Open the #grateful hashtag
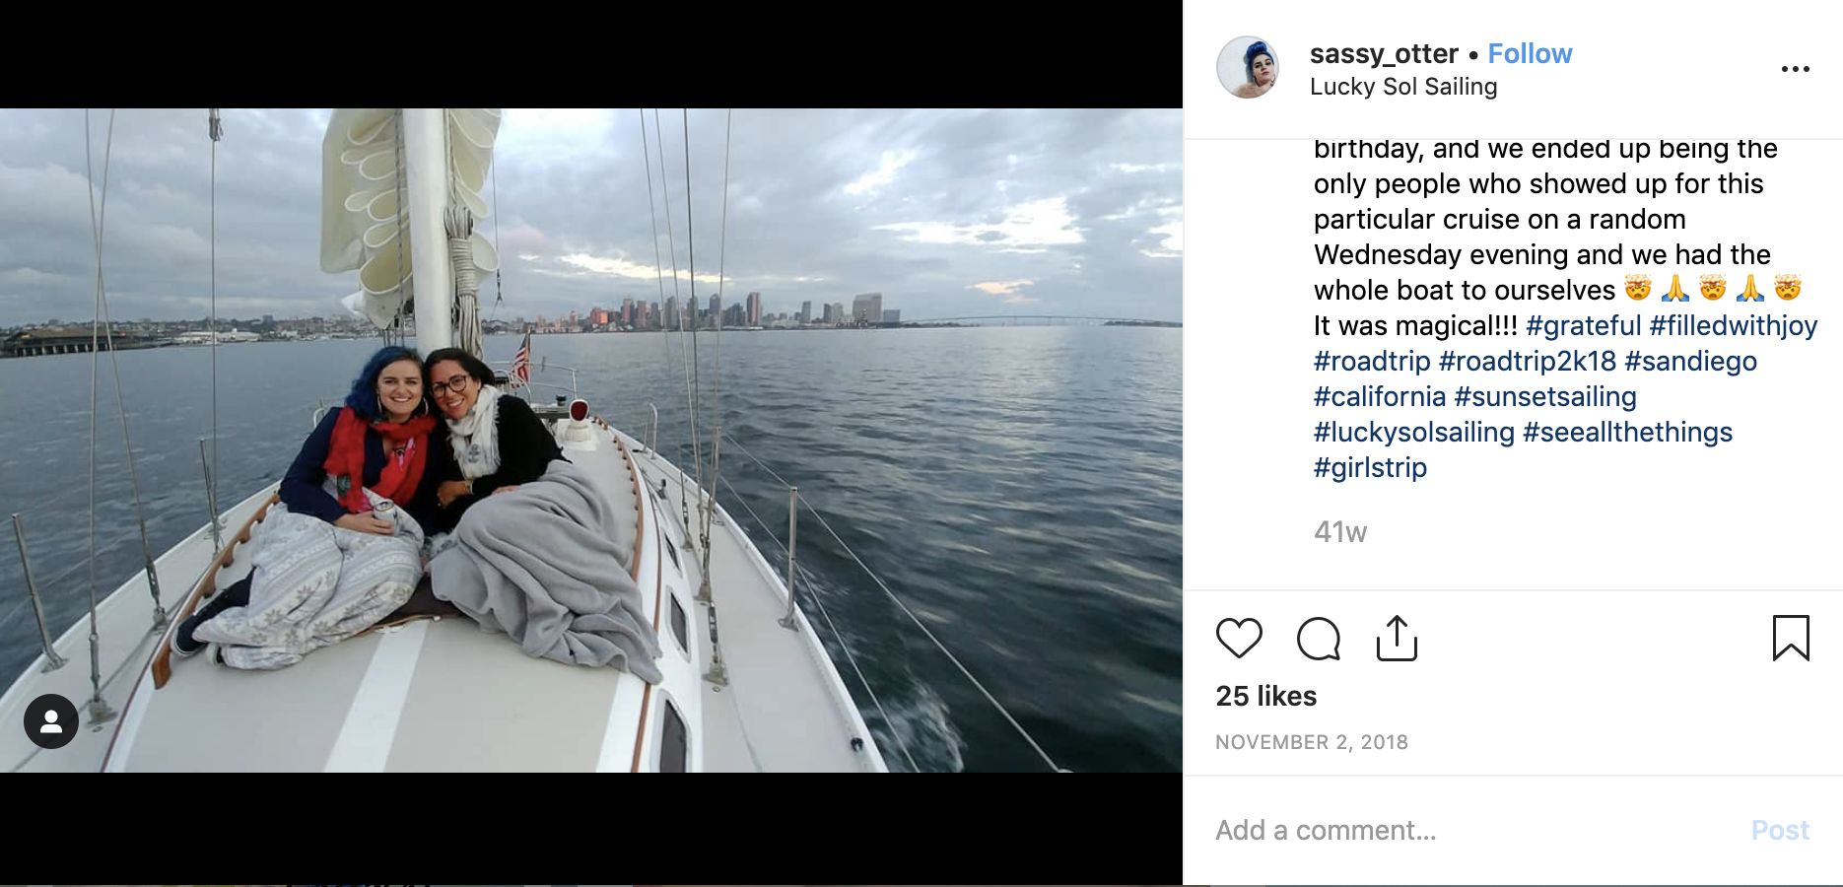 1584,325
